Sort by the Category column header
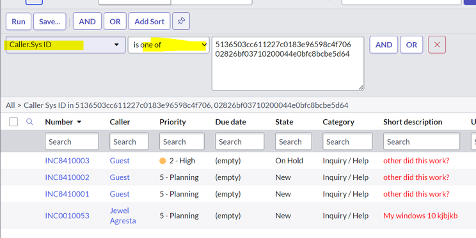This screenshot has width=476, height=238. (338, 122)
